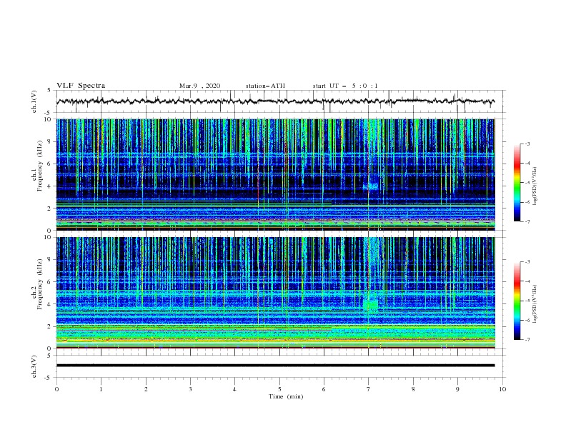The image size is (566, 437).
Task: Click the time axis tick label "1"
Action: pos(101,389)
